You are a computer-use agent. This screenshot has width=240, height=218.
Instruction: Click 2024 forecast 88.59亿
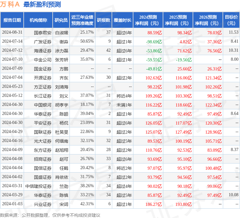coord(155,33)
